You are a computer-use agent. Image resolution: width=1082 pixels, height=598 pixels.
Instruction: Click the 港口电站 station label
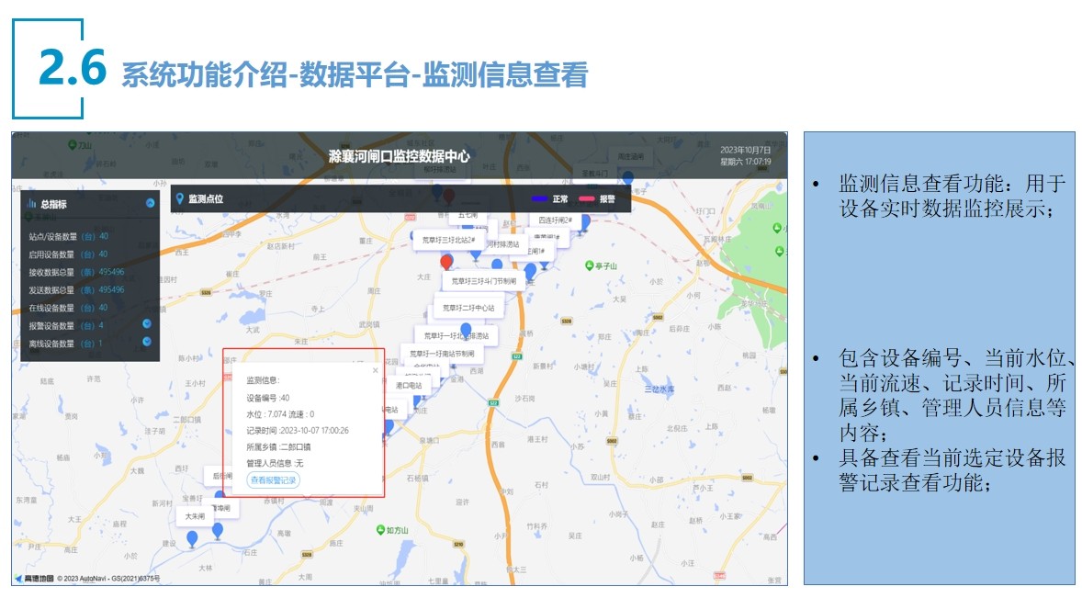click(x=409, y=386)
